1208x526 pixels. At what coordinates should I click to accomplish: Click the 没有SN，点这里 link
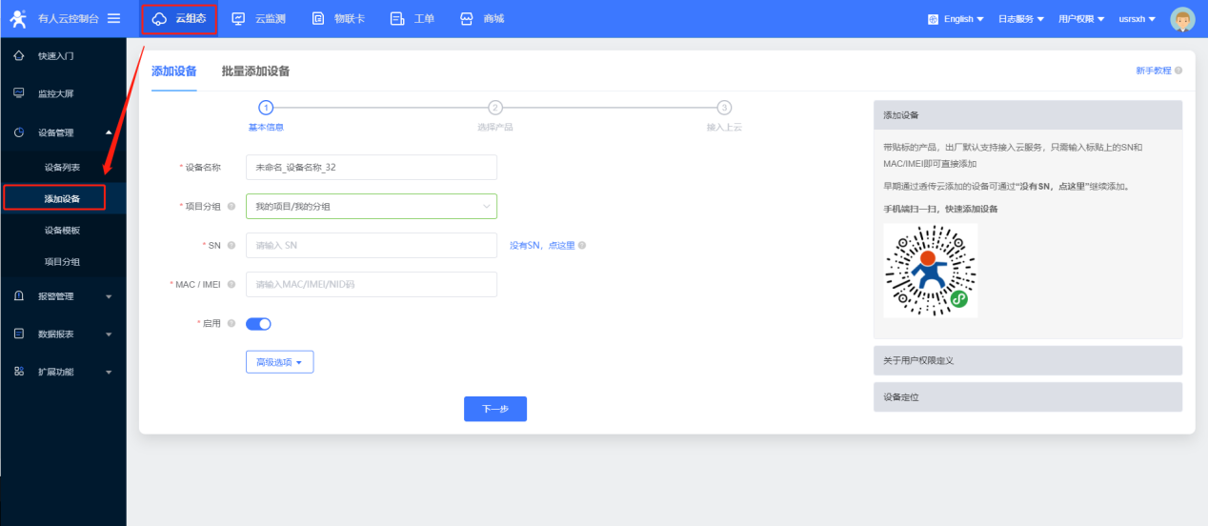coord(542,246)
